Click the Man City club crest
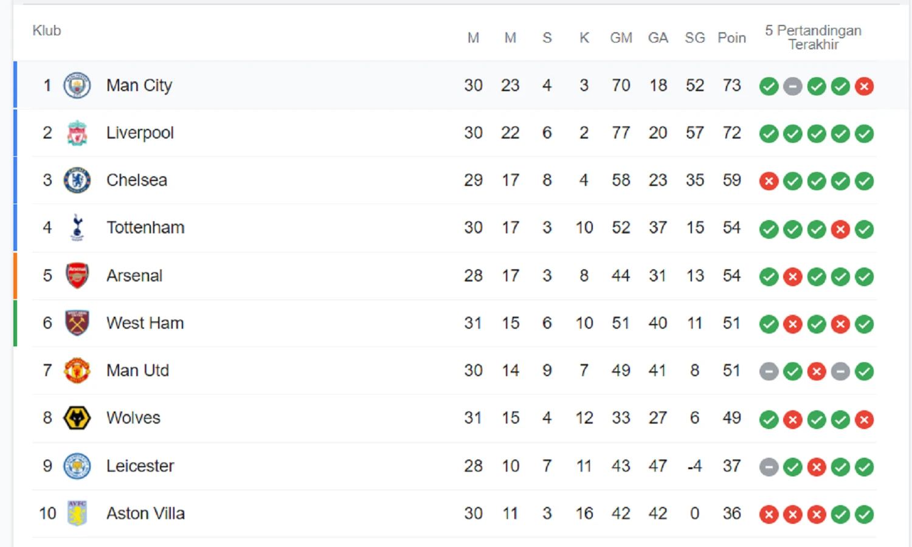This screenshot has height=547, width=912. click(77, 85)
